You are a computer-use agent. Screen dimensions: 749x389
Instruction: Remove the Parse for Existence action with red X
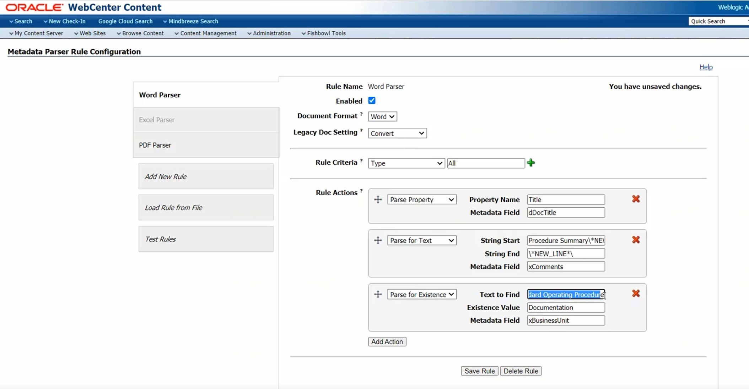tap(636, 294)
